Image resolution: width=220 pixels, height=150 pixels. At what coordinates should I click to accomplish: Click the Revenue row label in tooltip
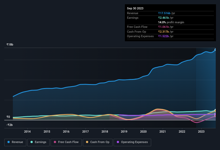tap(133, 13)
